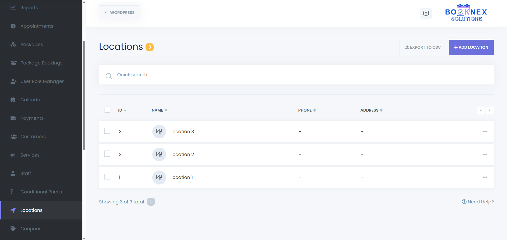The height and width of the screenshot is (240, 507).
Task: Click the Reports chart icon in sidebar
Action: [x=13, y=8]
